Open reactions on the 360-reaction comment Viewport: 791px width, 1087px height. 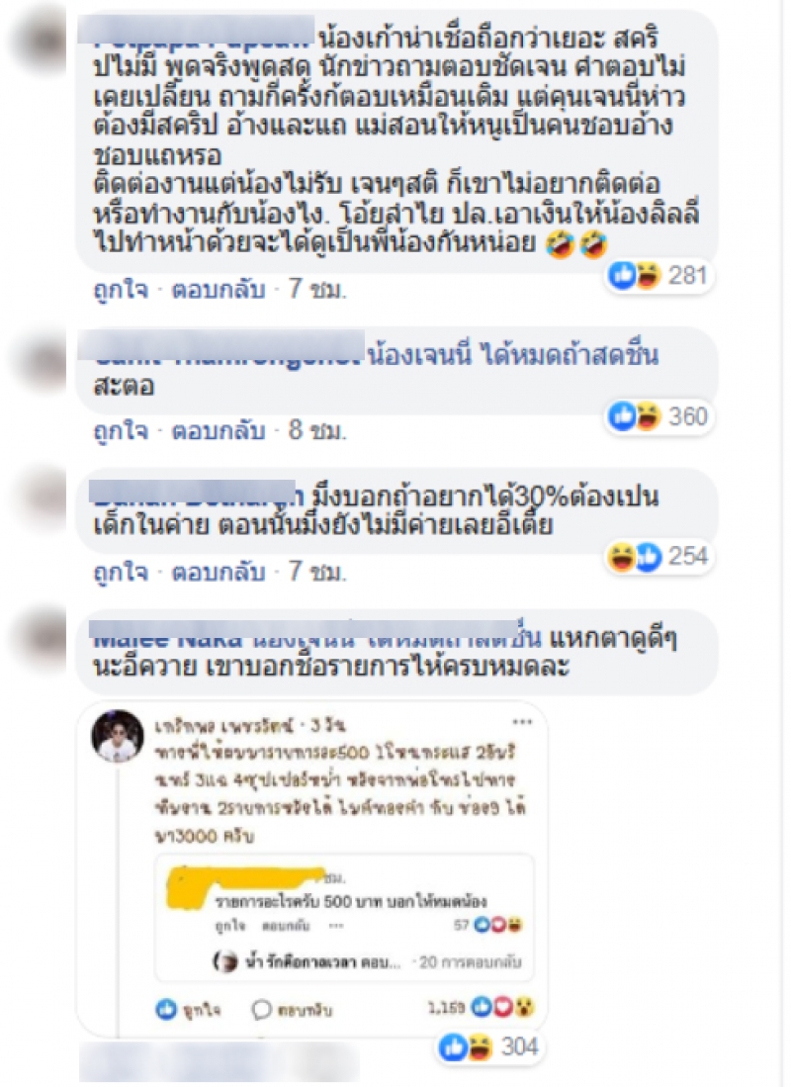658,416
